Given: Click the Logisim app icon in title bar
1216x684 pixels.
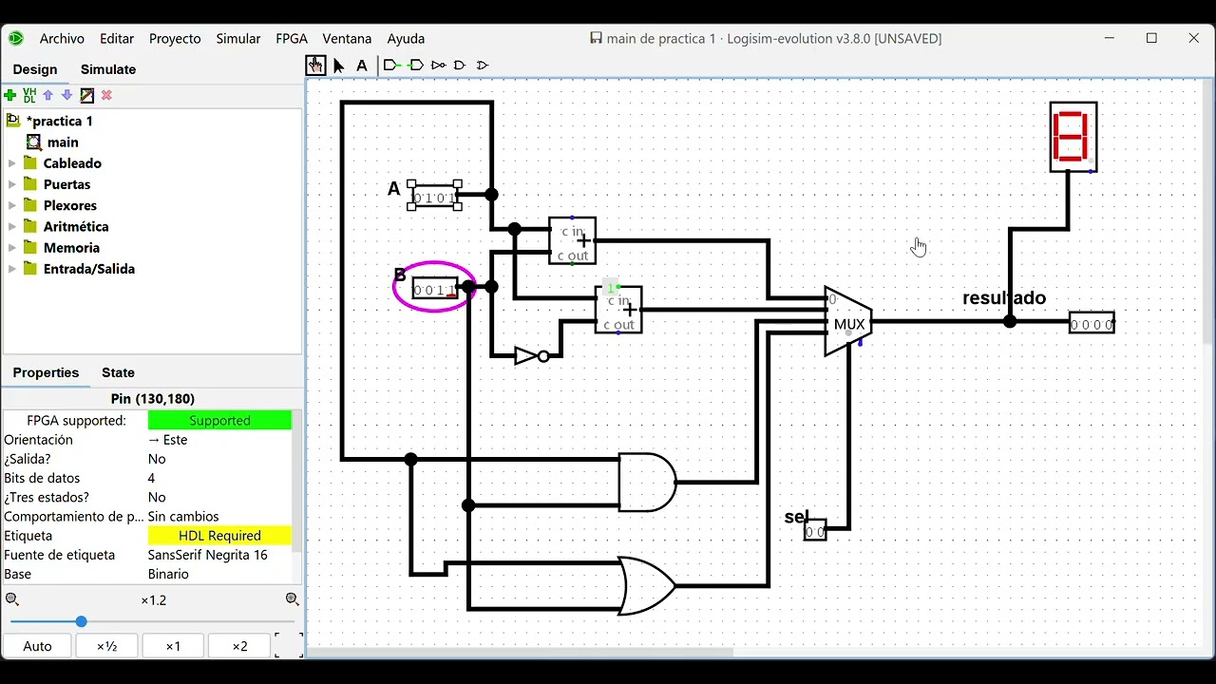Looking at the screenshot, I should 16,38.
